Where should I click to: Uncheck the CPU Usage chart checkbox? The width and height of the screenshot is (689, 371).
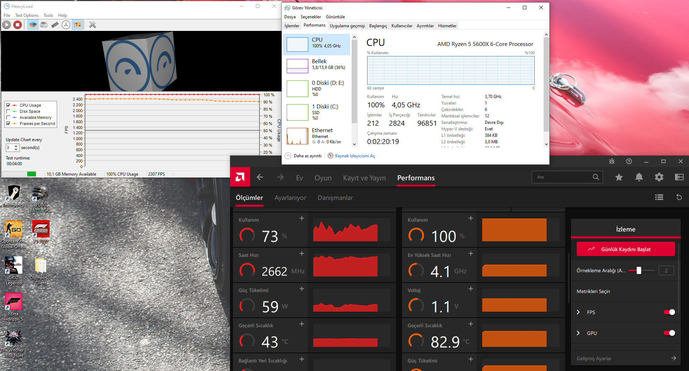(8, 105)
